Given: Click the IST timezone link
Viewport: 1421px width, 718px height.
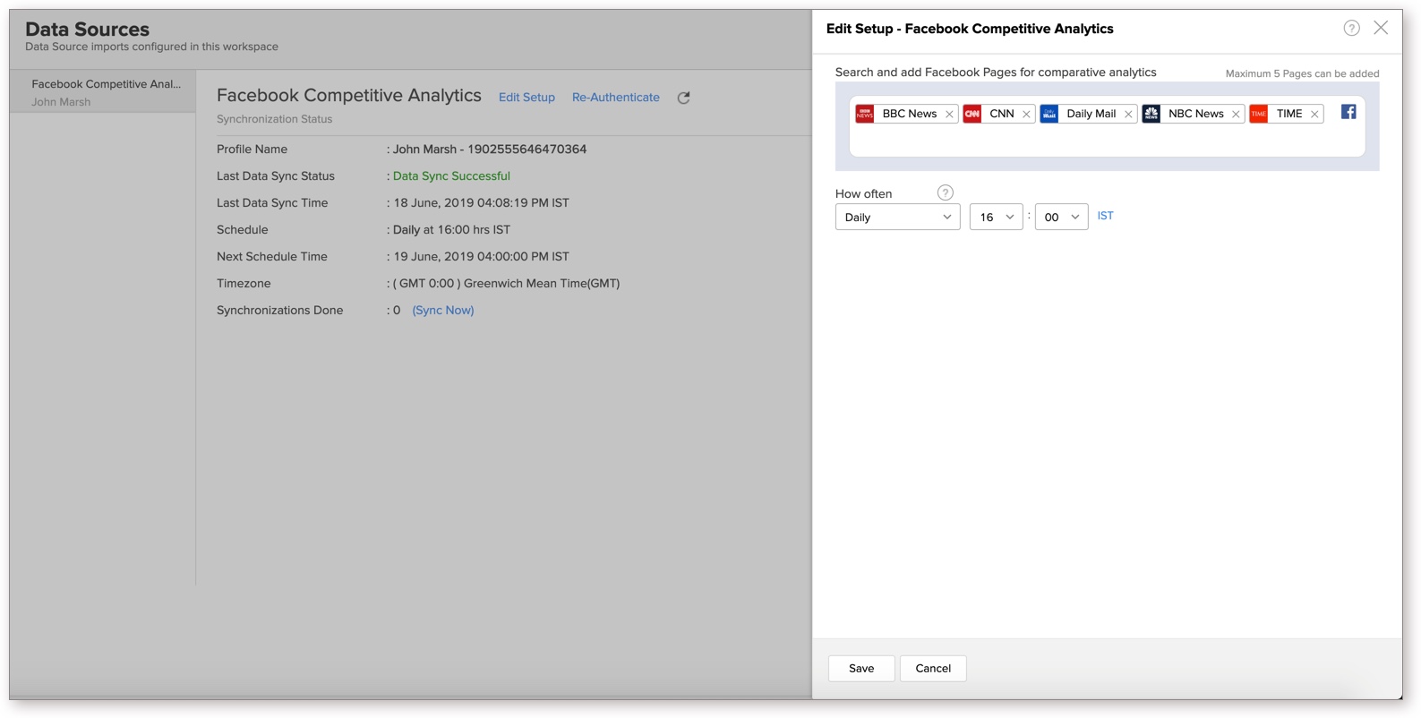Looking at the screenshot, I should [x=1105, y=216].
